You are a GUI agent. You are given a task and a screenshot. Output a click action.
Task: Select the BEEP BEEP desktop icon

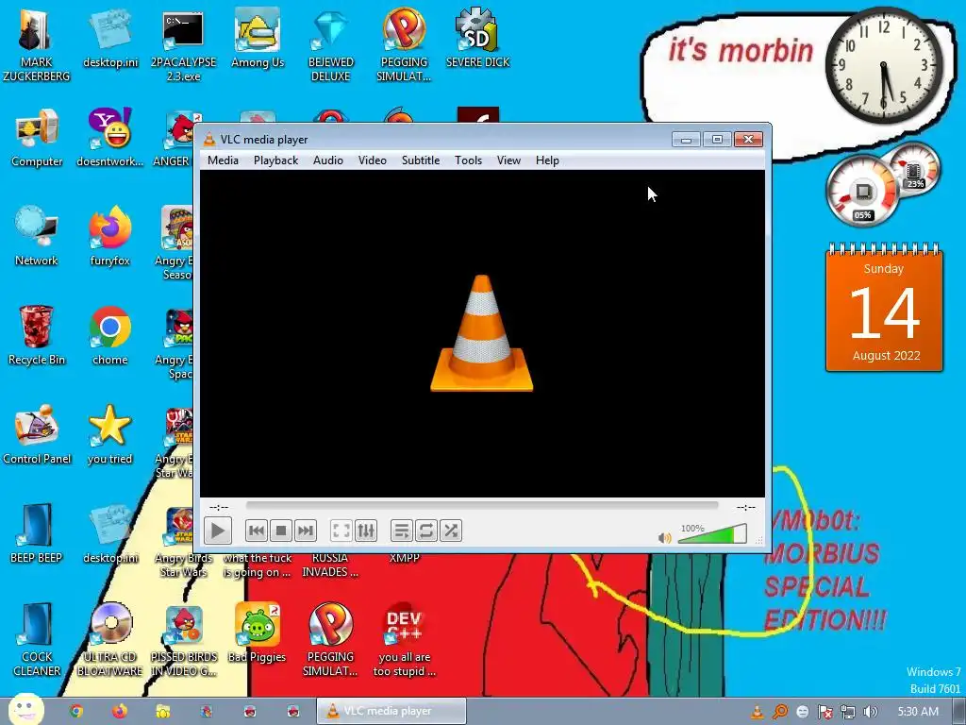tap(37, 534)
